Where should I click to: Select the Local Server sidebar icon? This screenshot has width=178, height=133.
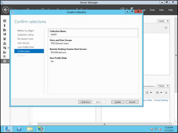pyautogui.click(x=4, y=26)
